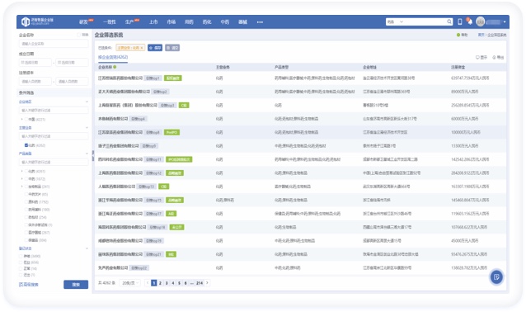Click the blue 搜索 button in sidebar
The image size is (526, 312).
click(76, 285)
